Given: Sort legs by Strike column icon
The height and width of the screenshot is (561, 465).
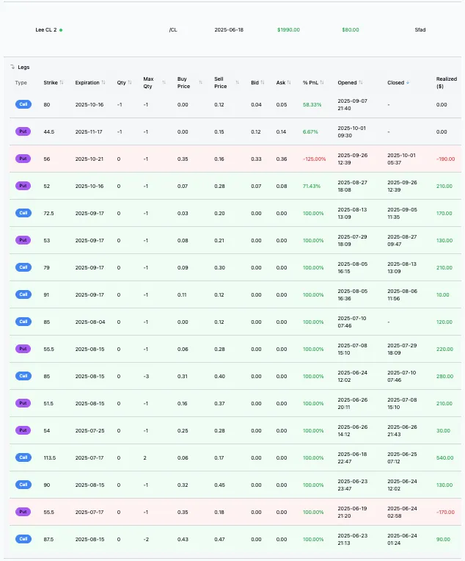Looking at the screenshot, I should coord(62,83).
